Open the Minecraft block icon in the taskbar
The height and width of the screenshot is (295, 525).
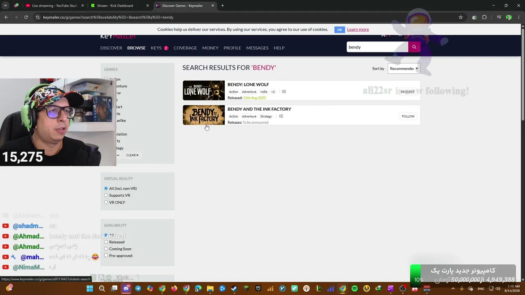pos(246,288)
